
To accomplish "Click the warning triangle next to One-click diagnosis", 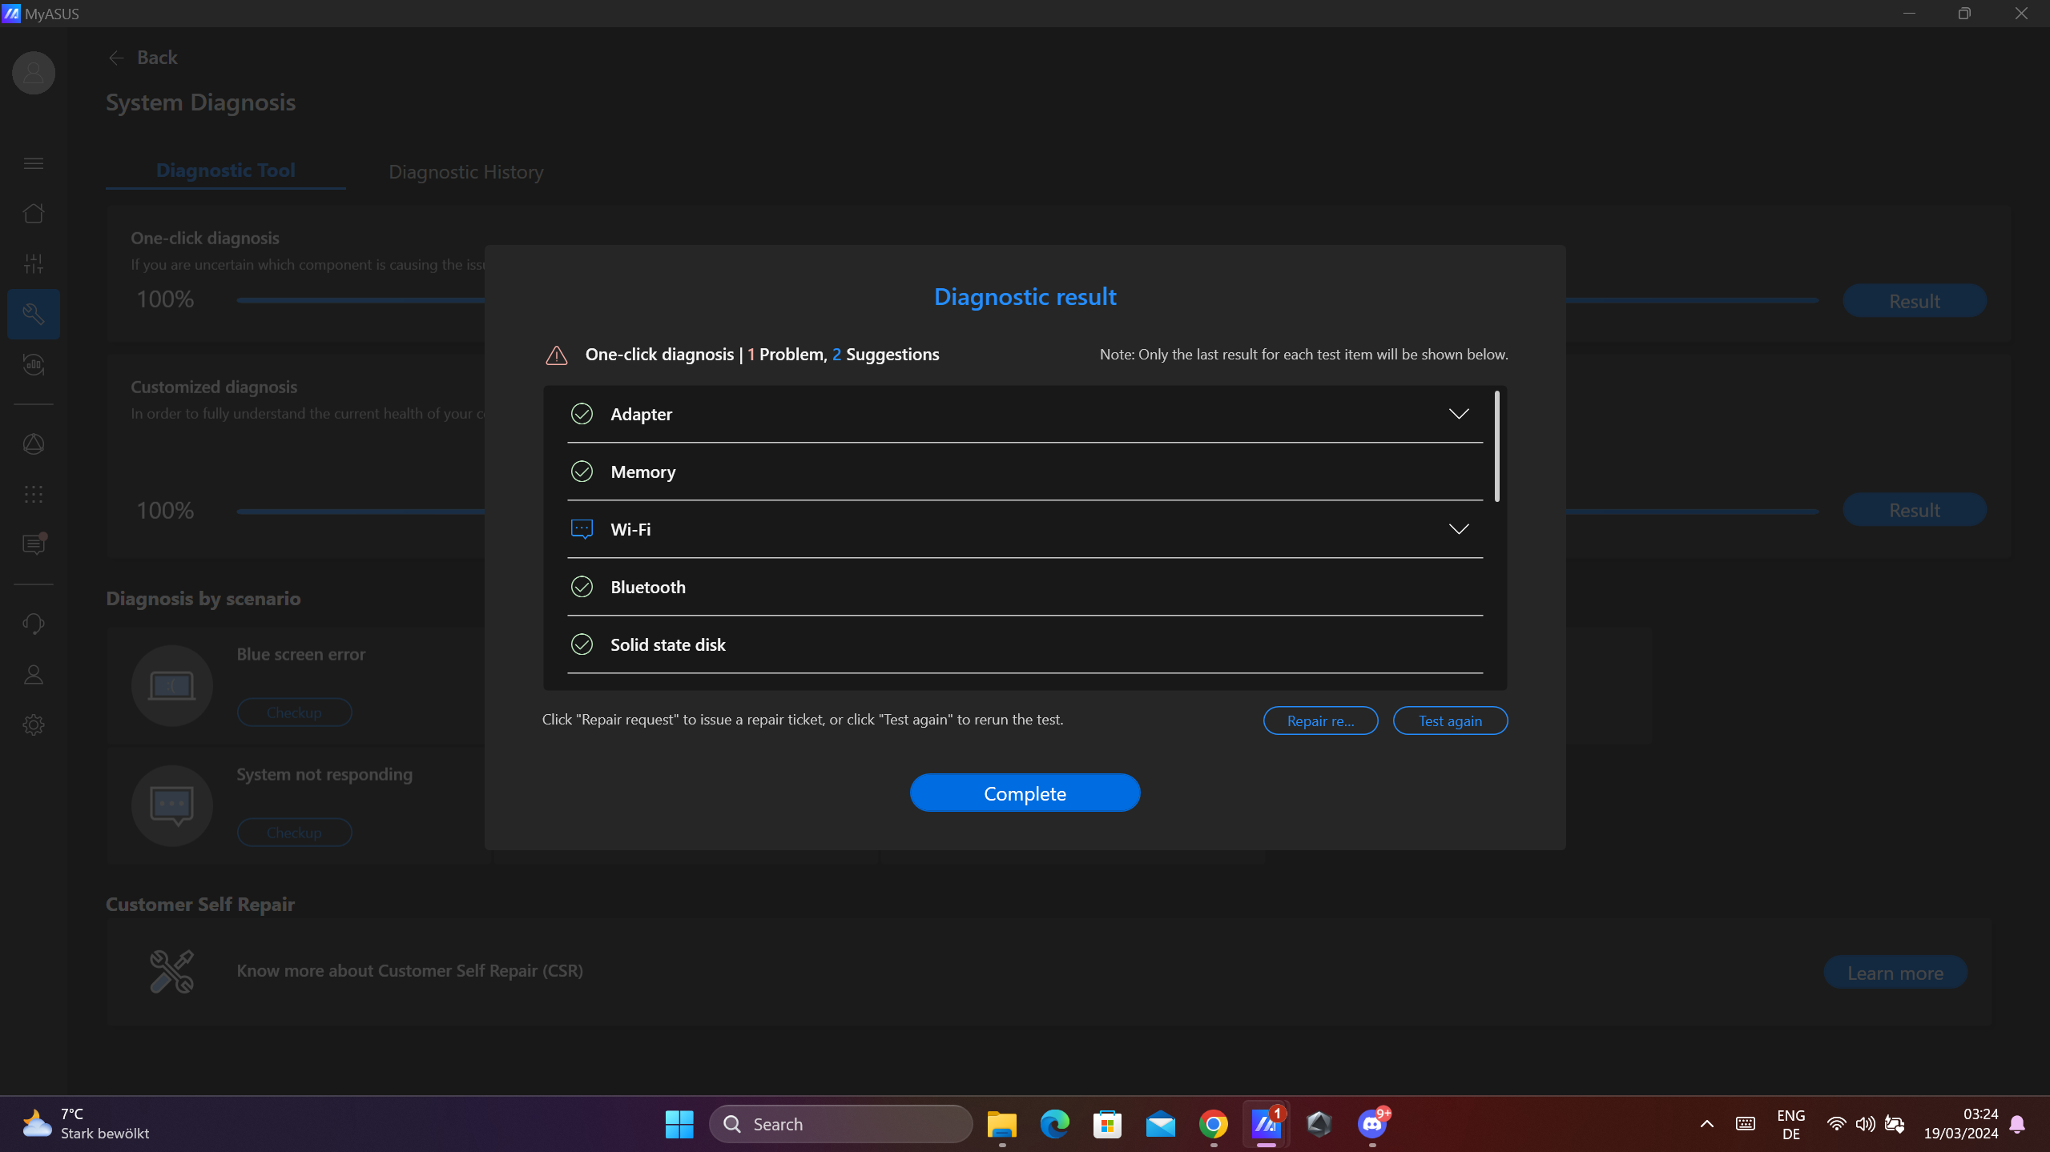I will pyautogui.click(x=557, y=355).
